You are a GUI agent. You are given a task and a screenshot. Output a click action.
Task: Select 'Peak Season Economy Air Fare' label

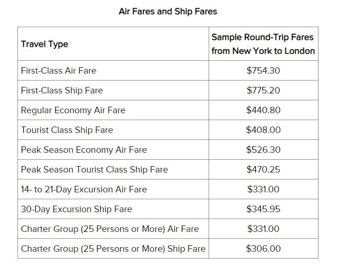(84, 150)
